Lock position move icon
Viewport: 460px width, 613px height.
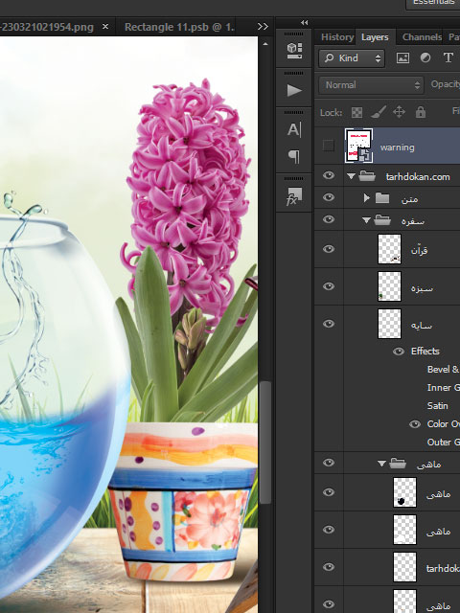click(x=399, y=112)
